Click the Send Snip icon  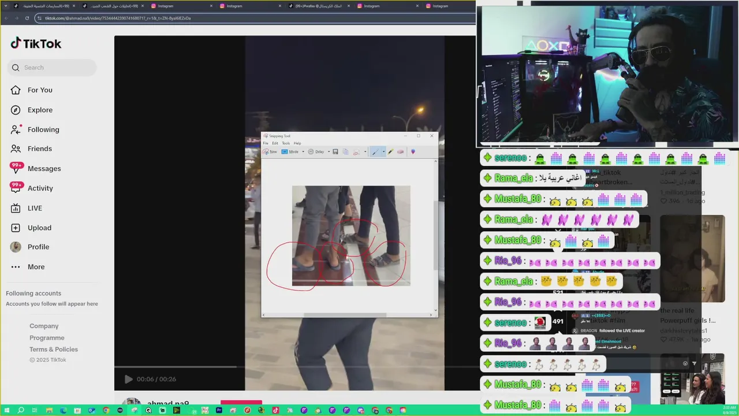[x=356, y=152]
